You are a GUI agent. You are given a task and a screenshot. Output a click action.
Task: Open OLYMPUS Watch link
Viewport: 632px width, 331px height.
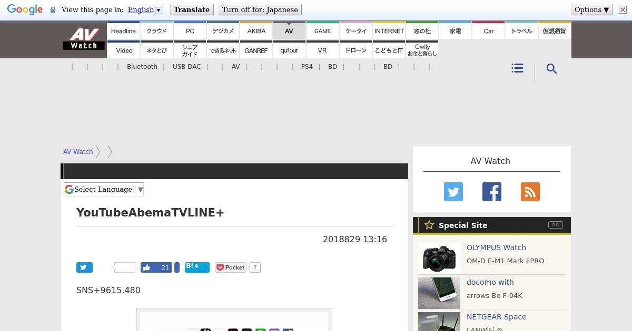click(496, 247)
